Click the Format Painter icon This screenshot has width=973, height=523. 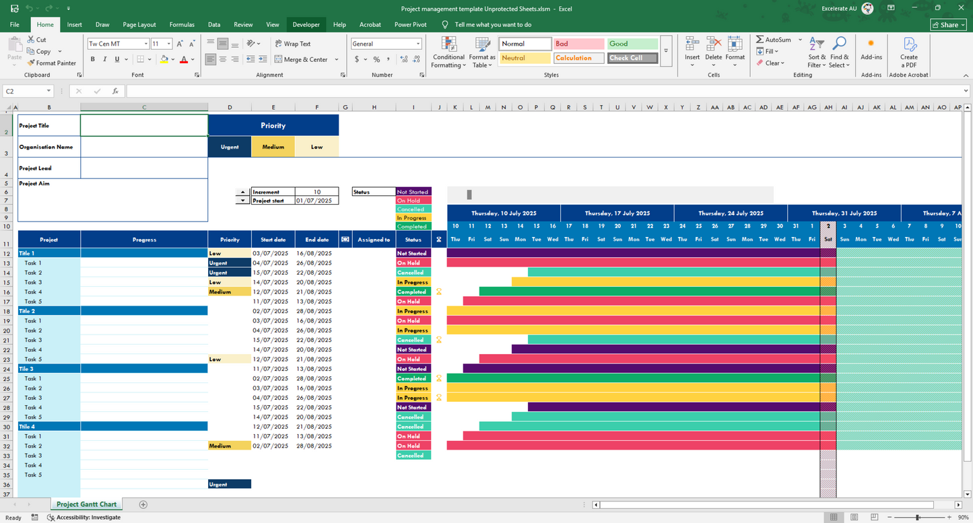pyautogui.click(x=31, y=63)
